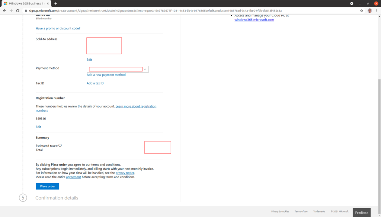Click the browser forward arrow

click(11, 11)
